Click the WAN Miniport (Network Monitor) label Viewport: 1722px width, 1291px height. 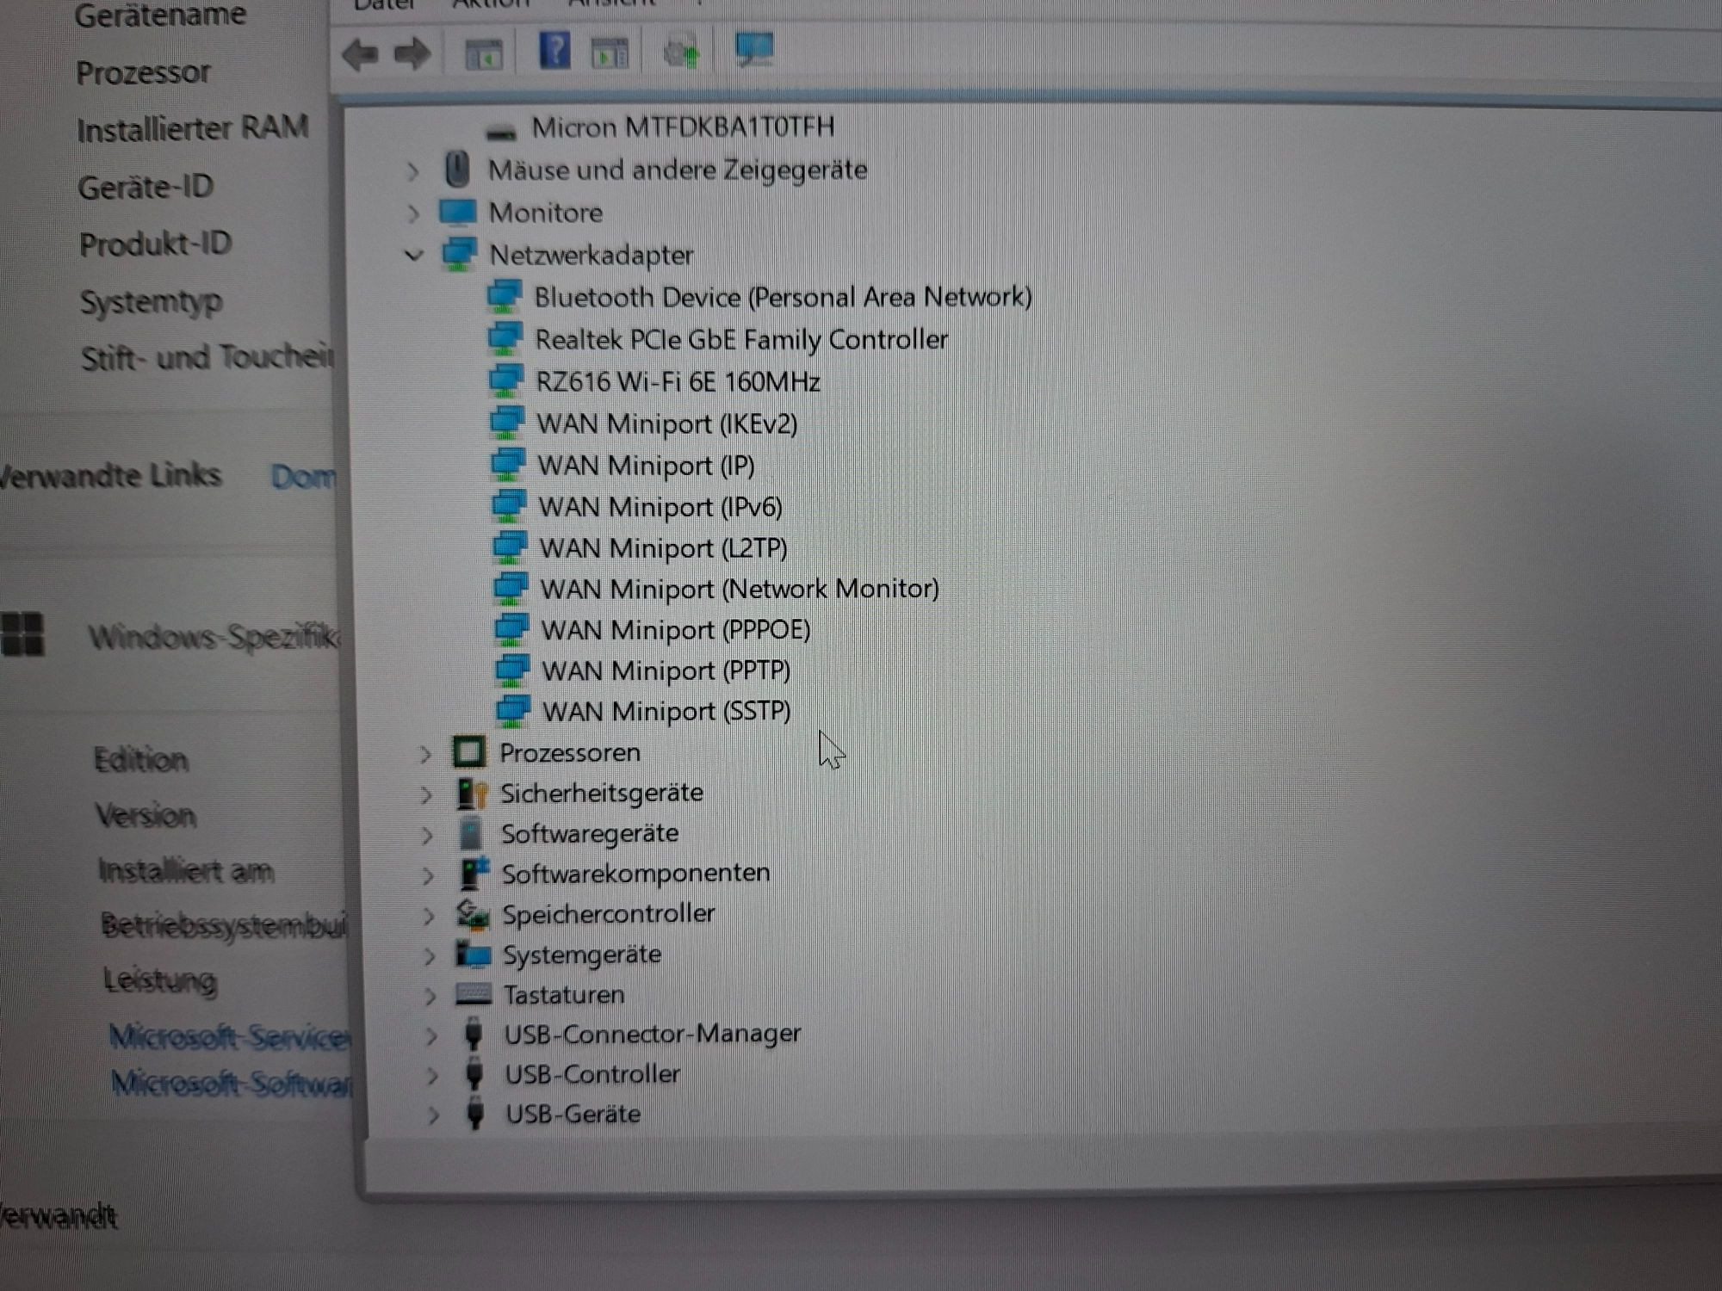click(740, 589)
